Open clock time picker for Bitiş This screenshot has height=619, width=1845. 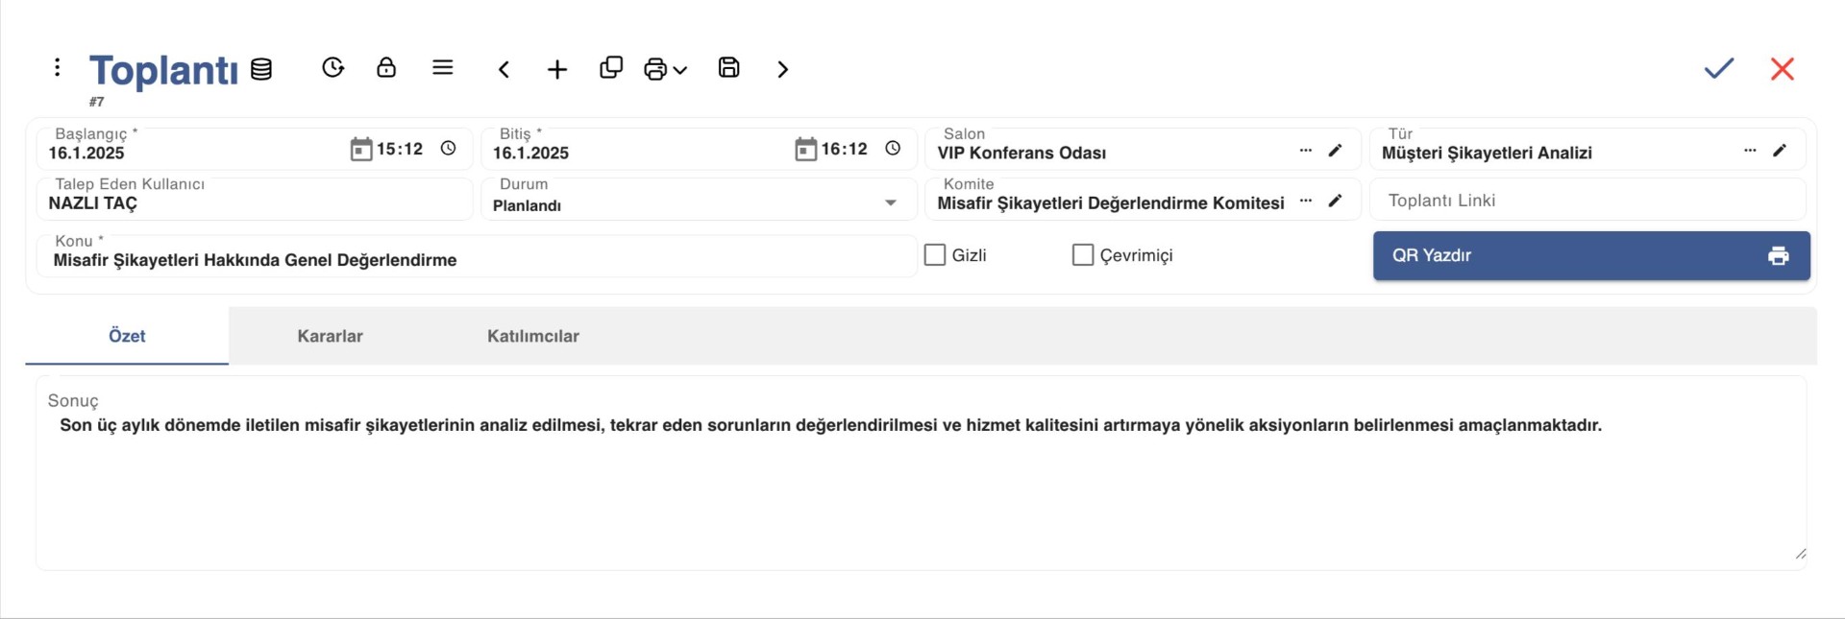coord(893,148)
